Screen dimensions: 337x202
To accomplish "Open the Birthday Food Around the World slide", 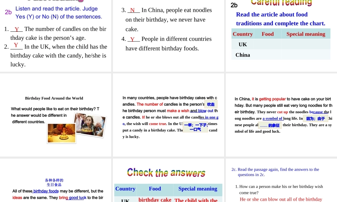I will (x=56, y=114).
